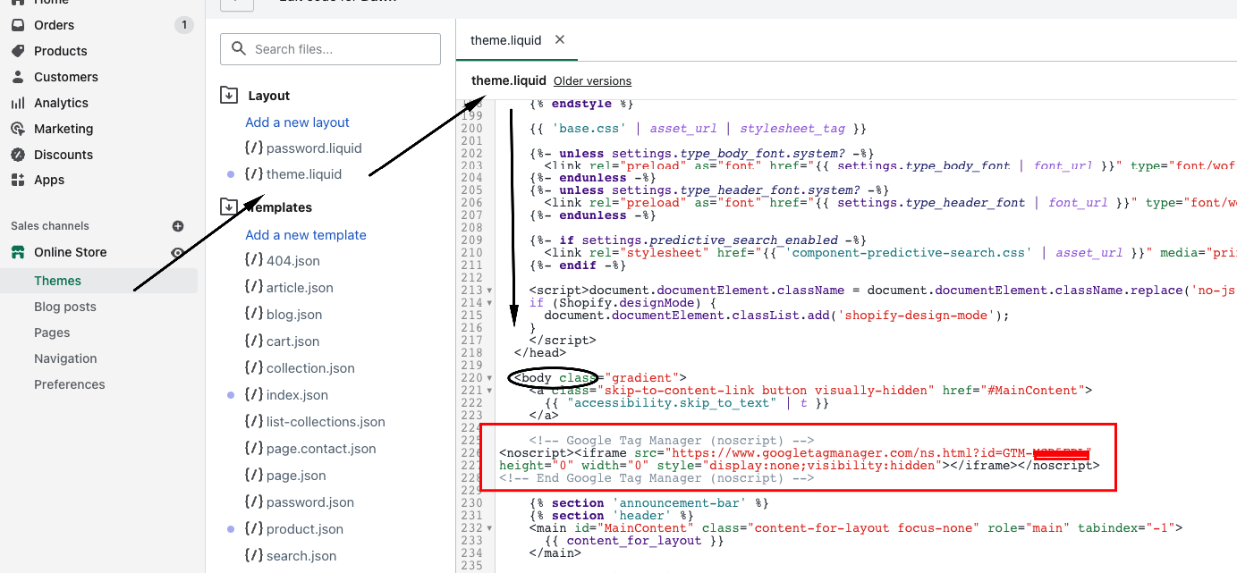
Task: Open page.json template
Action: pos(296,476)
